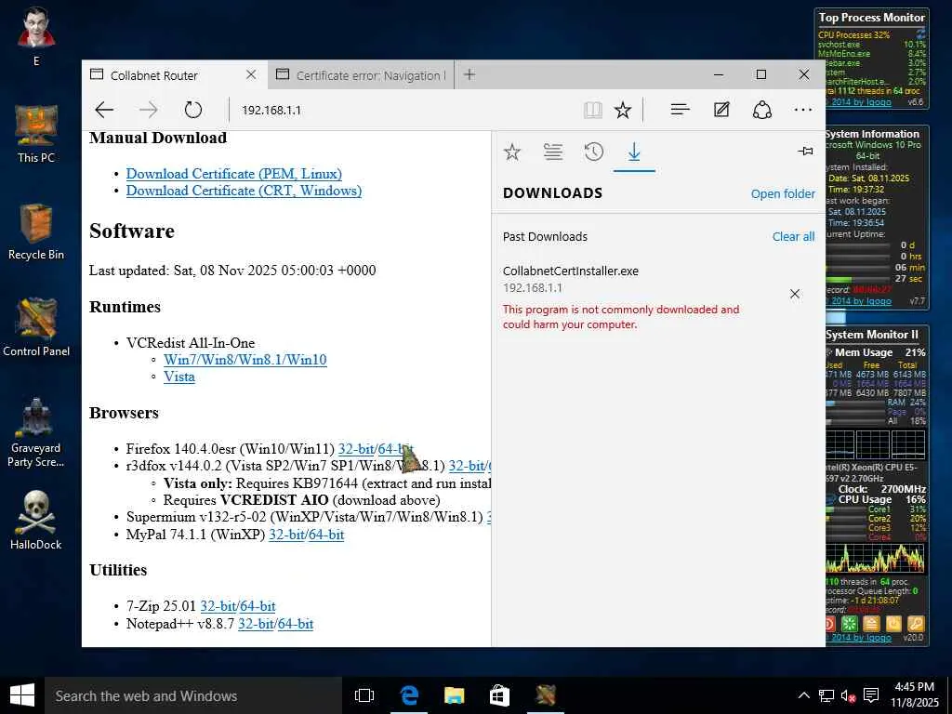This screenshot has width=952, height=714.
Task: Show Favorites star tab in hub
Action: (512, 152)
